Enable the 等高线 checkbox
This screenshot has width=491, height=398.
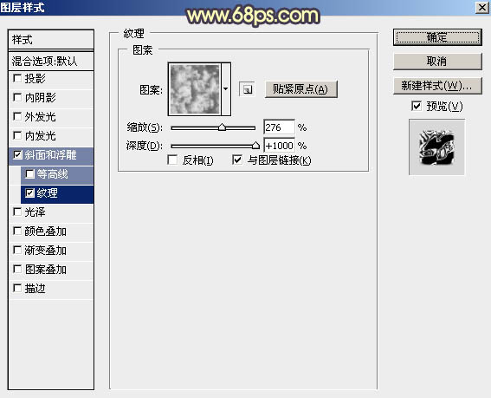29,173
